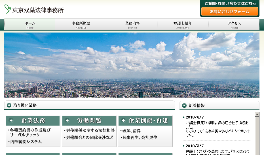Click the triangle marker before 2018/6/7
The height and width of the screenshot is (155, 264).
tap(184, 117)
